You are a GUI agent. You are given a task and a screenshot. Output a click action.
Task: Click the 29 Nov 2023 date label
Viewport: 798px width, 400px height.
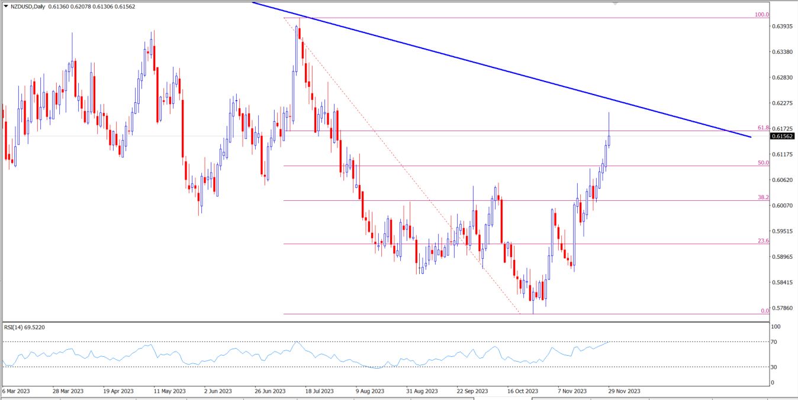pos(625,391)
